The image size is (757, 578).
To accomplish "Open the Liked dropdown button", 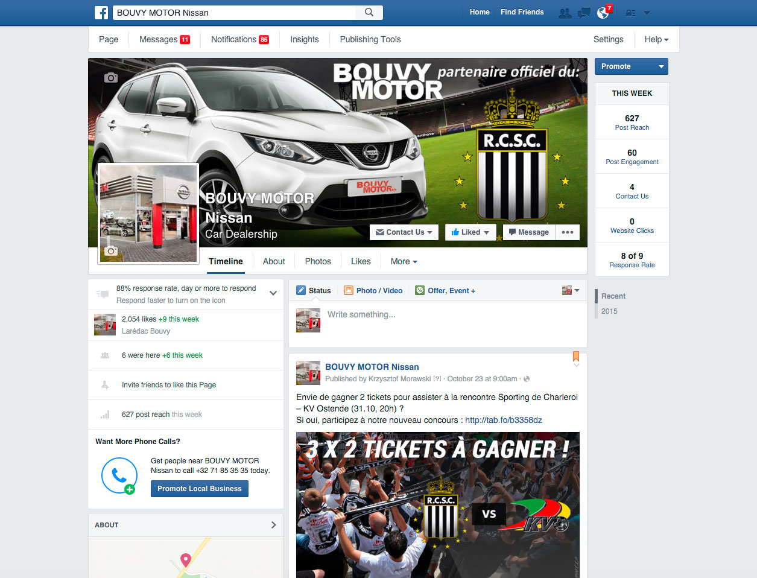I will pos(470,232).
